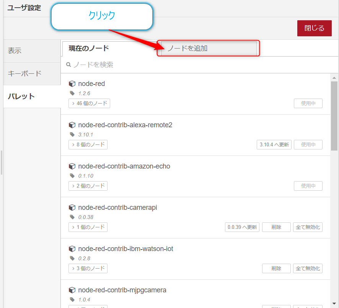Click the node list scrollbar thumb
Image resolution: width=339 pixels, height=308 pixels.
pyautogui.click(x=334, y=116)
